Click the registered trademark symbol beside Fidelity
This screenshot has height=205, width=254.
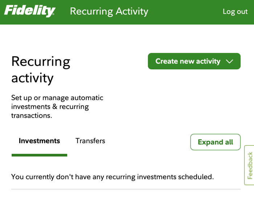coord(53,15)
